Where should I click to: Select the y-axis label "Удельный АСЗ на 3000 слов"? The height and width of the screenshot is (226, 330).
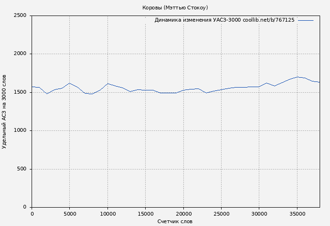point(5,112)
